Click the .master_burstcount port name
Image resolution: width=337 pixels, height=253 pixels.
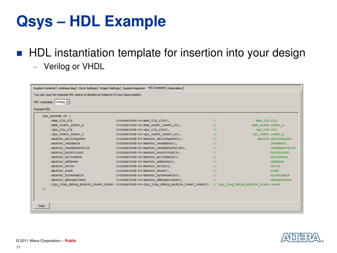pos(67,152)
